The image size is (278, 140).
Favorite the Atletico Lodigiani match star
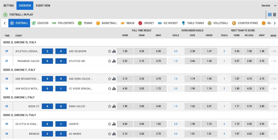[x=110, y=51]
